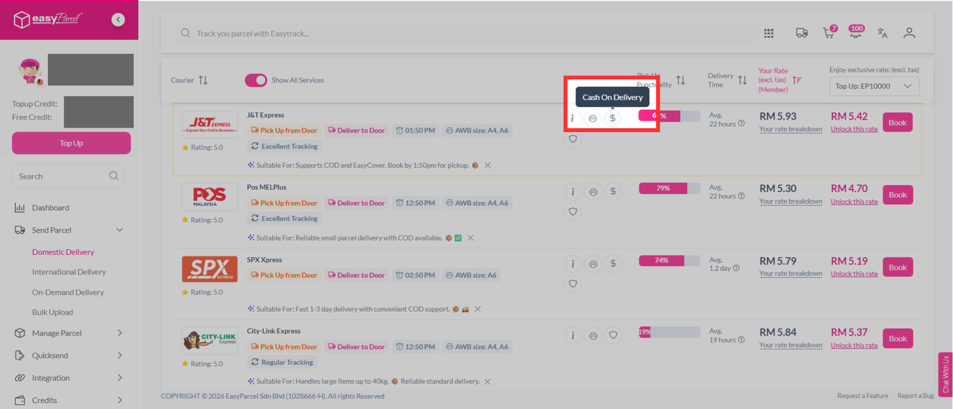Click the SPX Xpress dollar COD icon
Image resolution: width=953 pixels, height=409 pixels.
coord(613,264)
